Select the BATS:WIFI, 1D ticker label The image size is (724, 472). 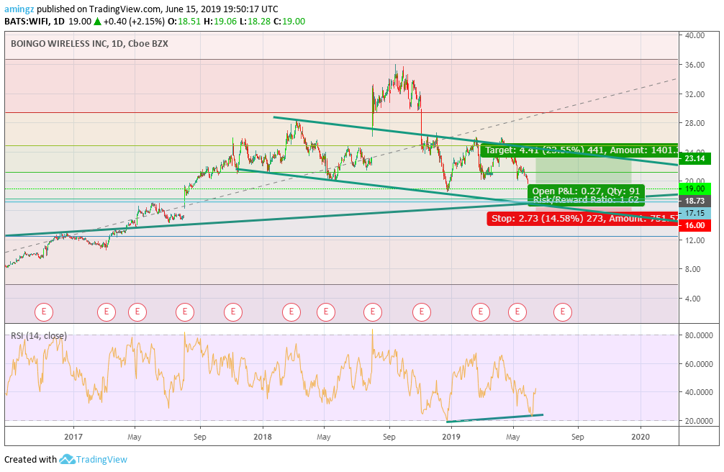coord(35,22)
